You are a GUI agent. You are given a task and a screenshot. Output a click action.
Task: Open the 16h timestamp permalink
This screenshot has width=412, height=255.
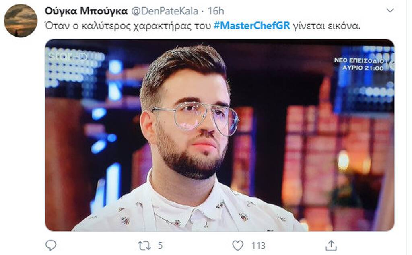(216, 11)
